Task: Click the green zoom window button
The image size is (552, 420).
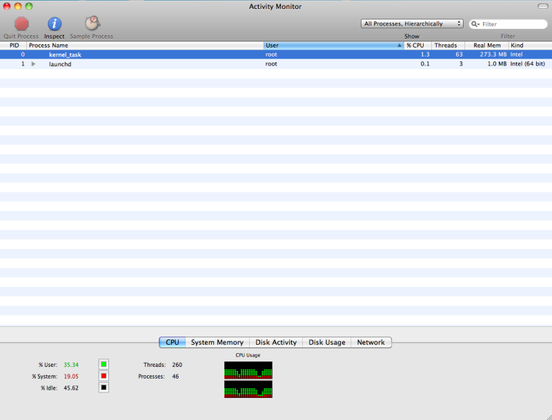Action: (29, 6)
